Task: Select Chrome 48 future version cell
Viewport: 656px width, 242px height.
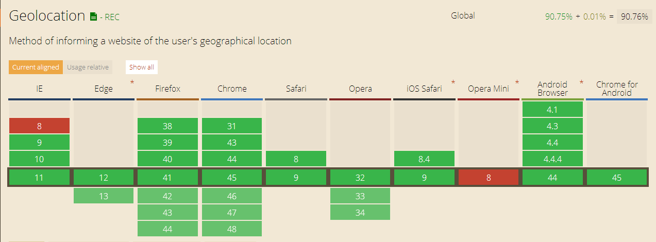Action: [x=232, y=229]
